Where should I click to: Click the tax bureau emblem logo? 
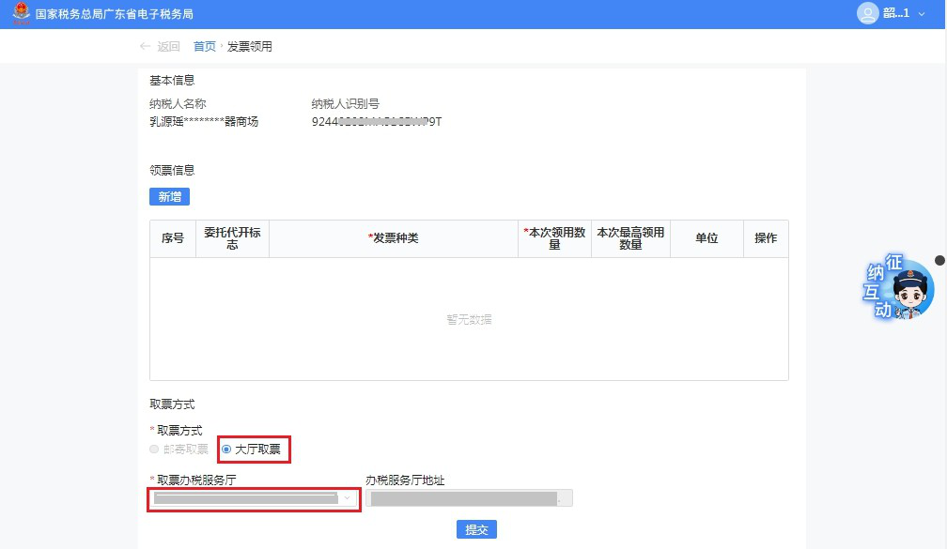(21, 13)
